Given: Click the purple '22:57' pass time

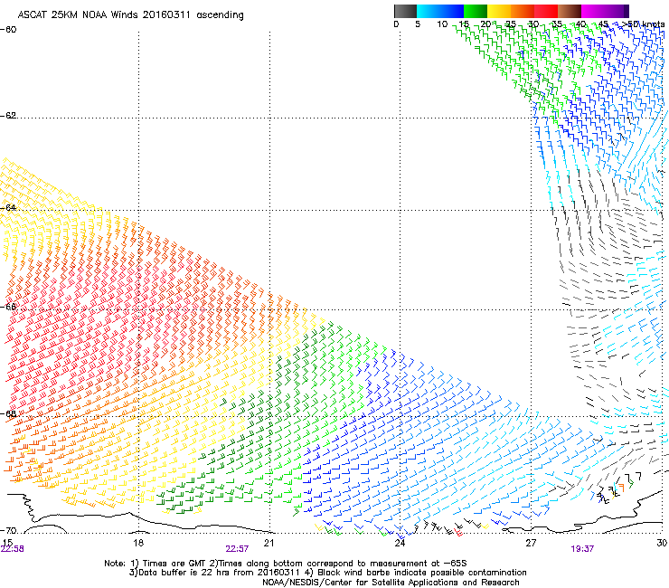Looking at the screenshot, I should [237, 549].
